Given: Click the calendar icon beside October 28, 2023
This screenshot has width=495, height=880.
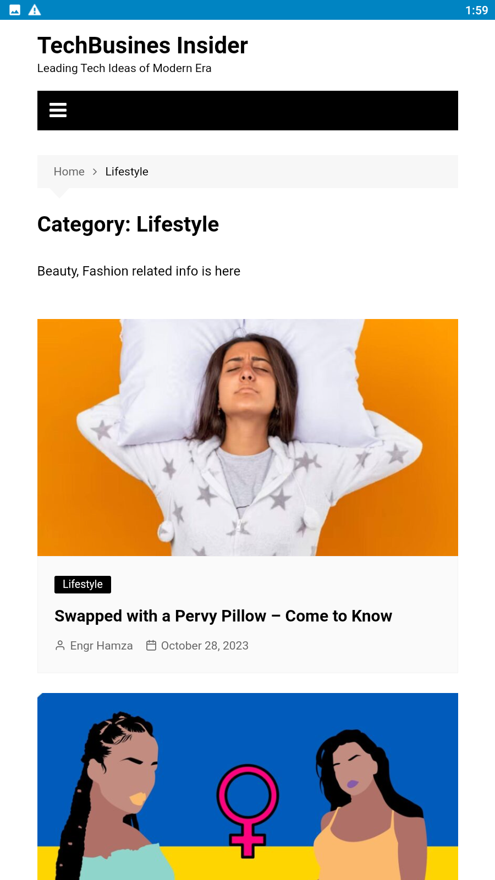Looking at the screenshot, I should coord(151,645).
